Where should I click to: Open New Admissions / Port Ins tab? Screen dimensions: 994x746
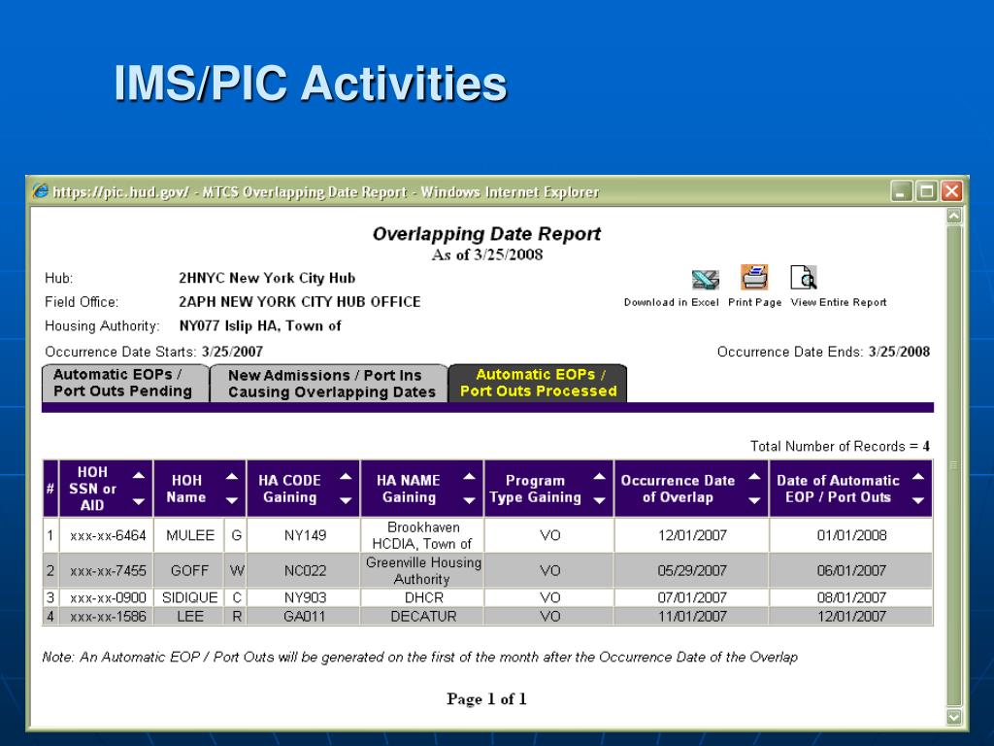[x=329, y=383]
